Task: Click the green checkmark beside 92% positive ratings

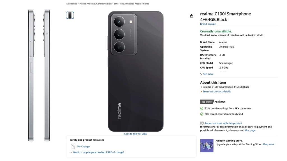Action: point(202,108)
